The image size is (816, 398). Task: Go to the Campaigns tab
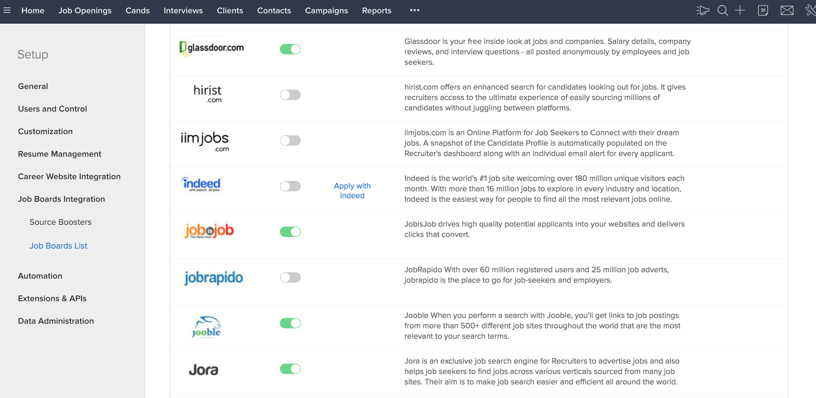pos(326,10)
